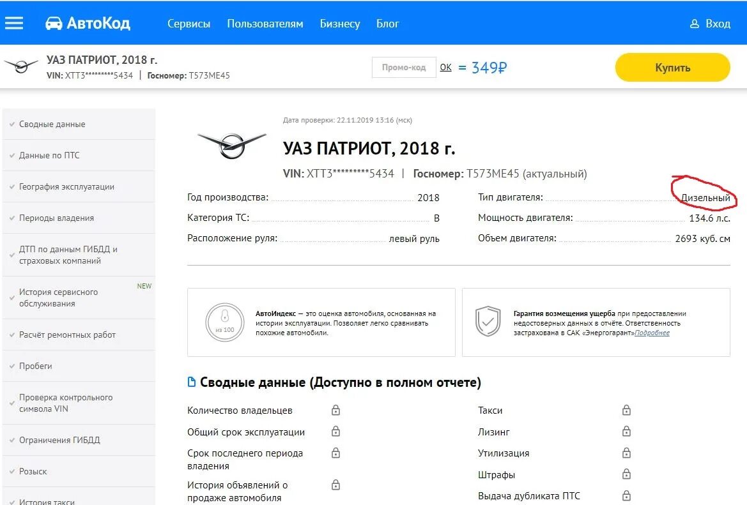Image resolution: width=747 pixels, height=505 pixels.
Task: Select Розыск in the sidebar
Action: pyautogui.click(x=79, y=471)
